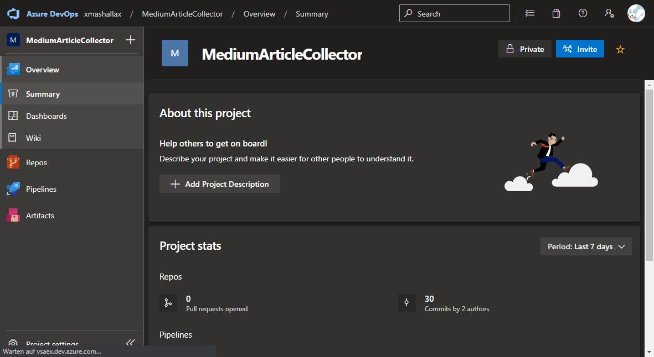Toggle the project favorite star
The width and height of the screenshot is (654, 357).
620,49
